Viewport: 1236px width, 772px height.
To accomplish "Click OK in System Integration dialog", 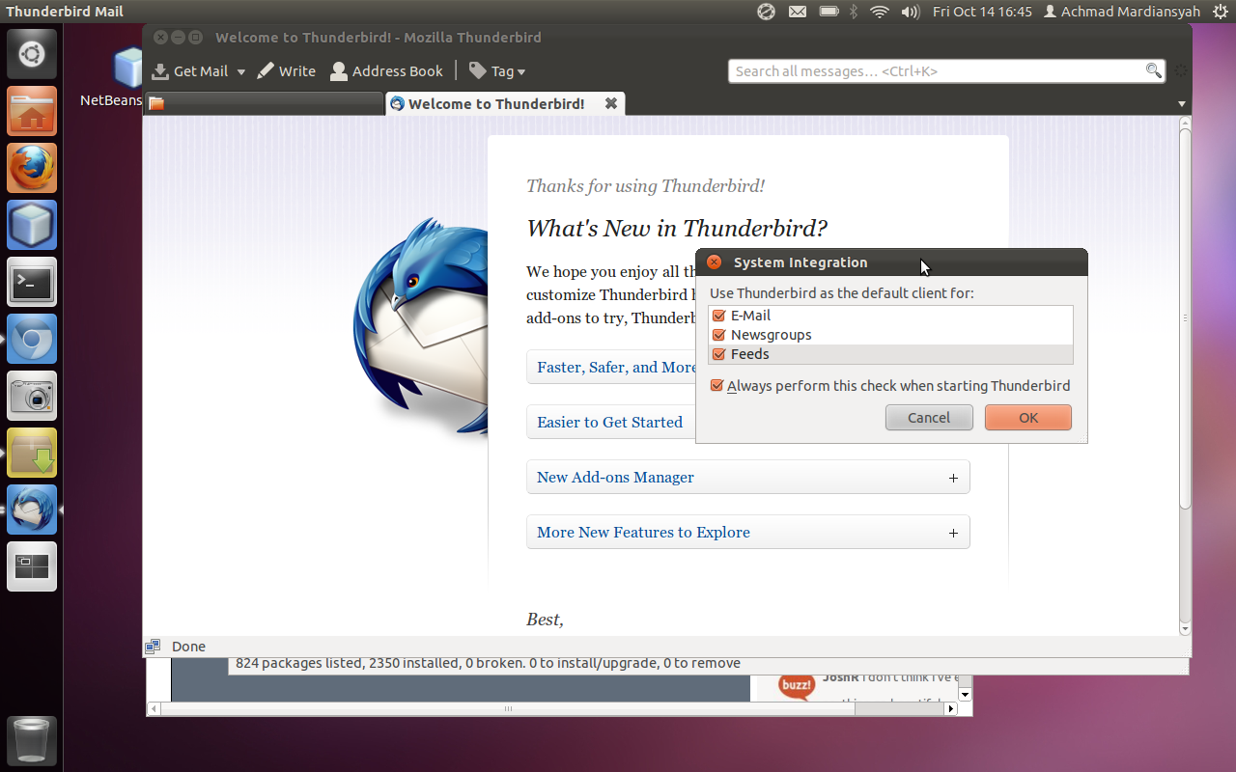I will click(1028, 418).
